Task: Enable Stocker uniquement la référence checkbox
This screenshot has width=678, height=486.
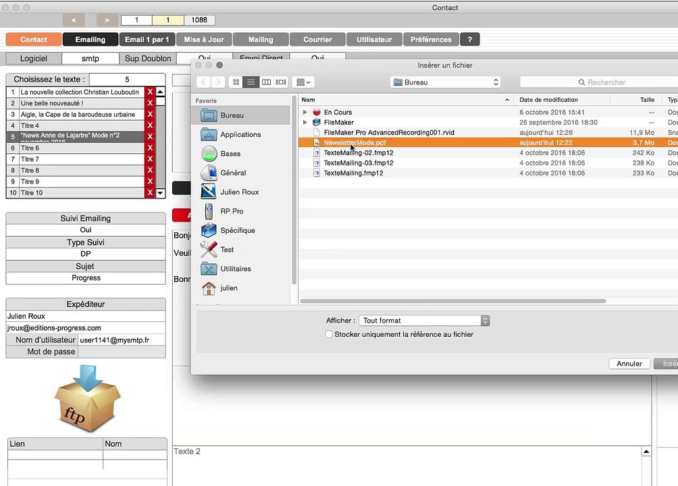Action: pos(329,334)
